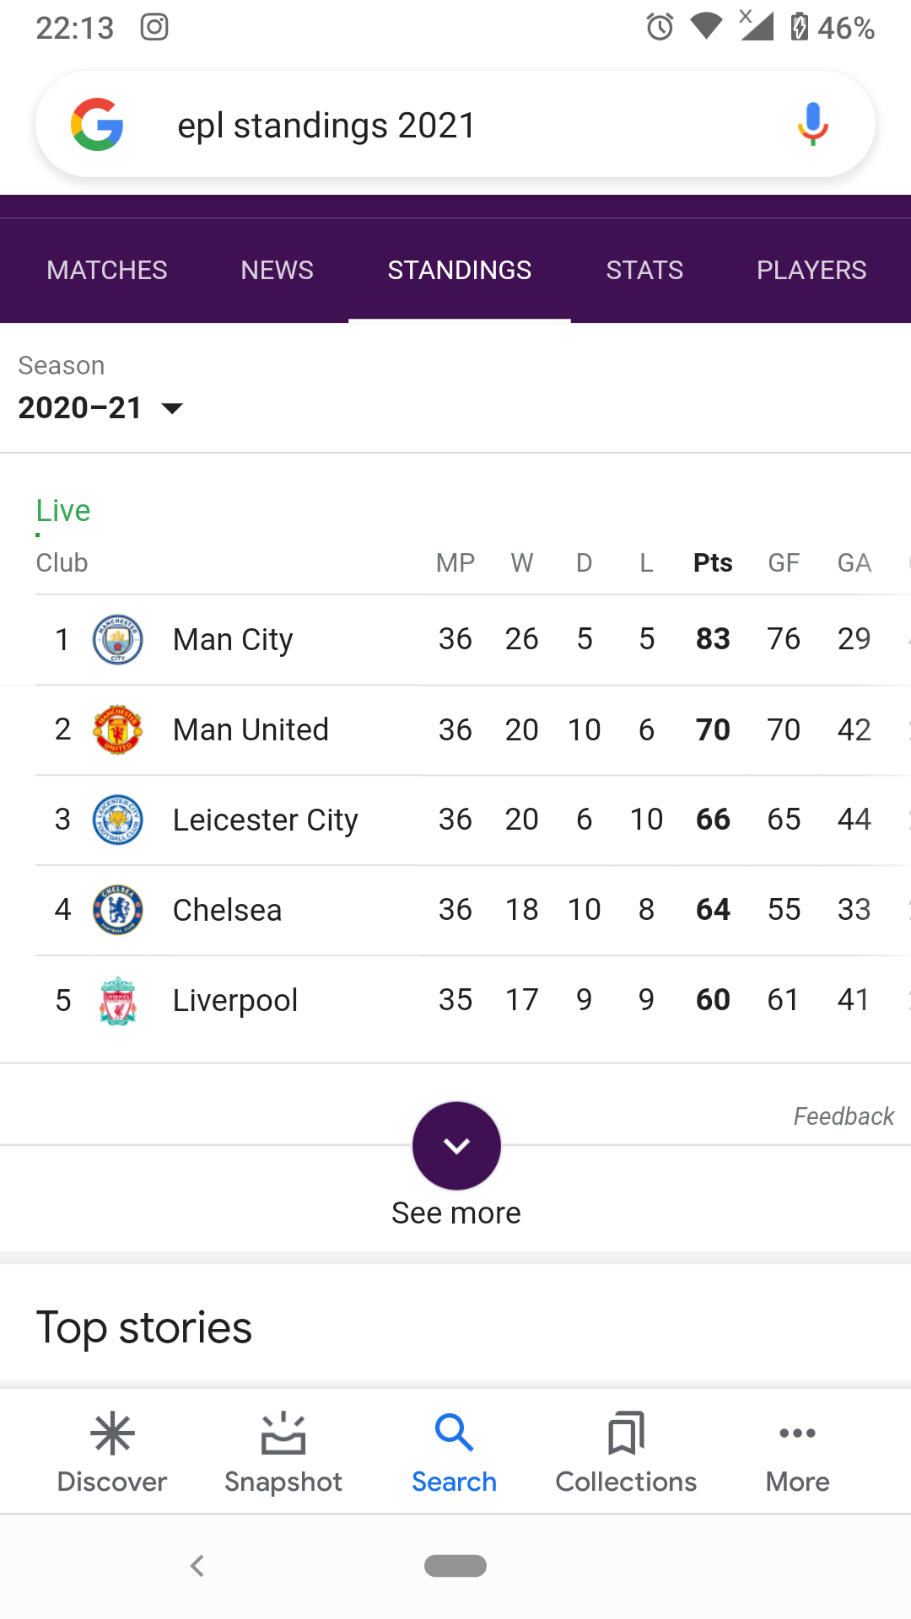Open the News tab

tap(277, 270)
